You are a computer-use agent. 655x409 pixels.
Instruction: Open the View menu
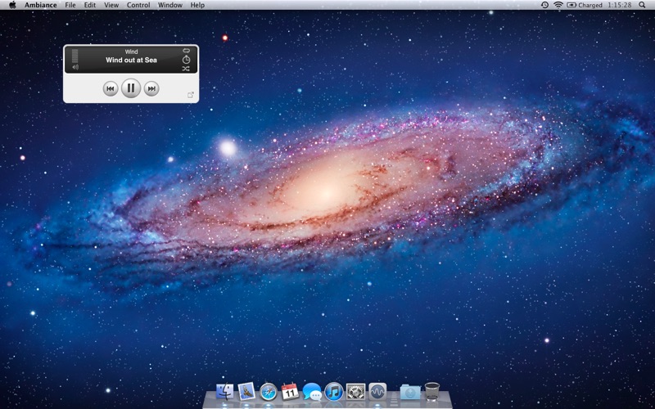(111, 5)
